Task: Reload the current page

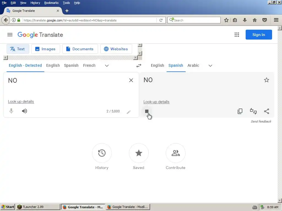Action: coord(161,20)
